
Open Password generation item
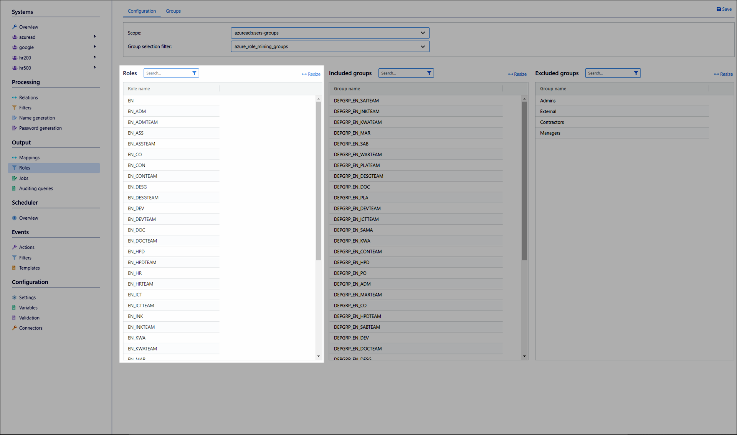click(40, 128)
